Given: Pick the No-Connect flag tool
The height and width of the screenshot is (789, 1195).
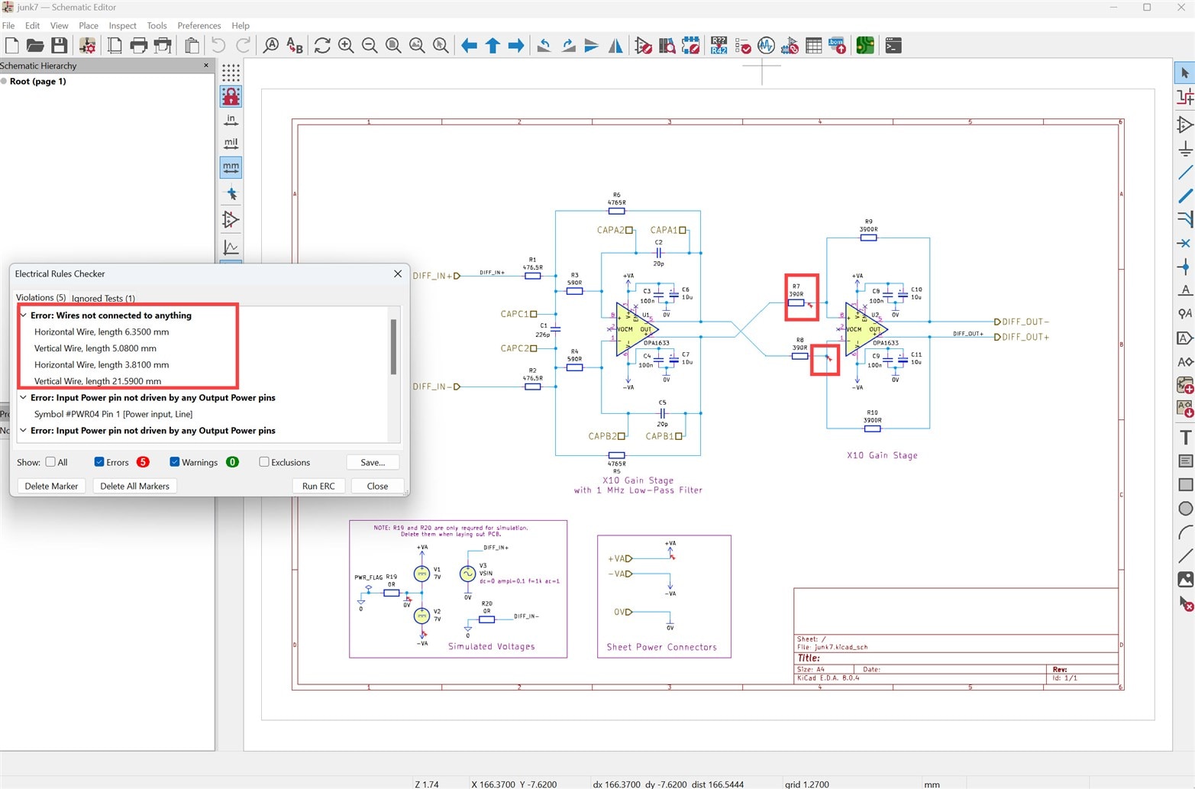Looking at the screenshot, I should click(1184, 243).
